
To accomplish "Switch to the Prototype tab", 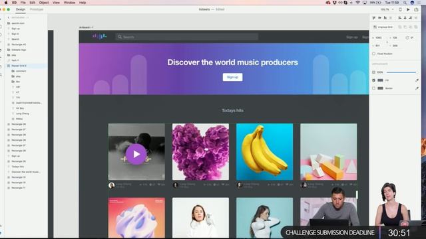I will tap(37, 9).
